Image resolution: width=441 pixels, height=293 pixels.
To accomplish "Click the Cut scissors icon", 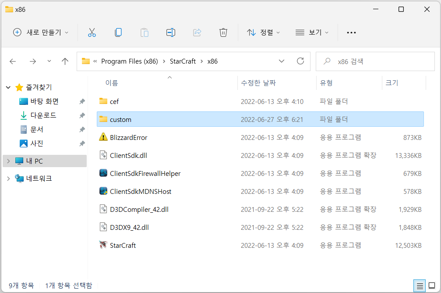I will pyautogui.click(x=92, y=32).
